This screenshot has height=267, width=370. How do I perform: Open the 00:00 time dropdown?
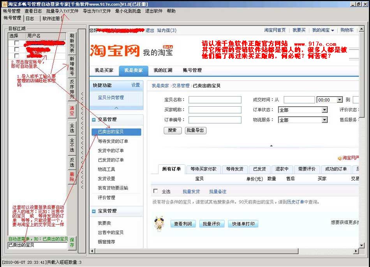coord(340,100)
